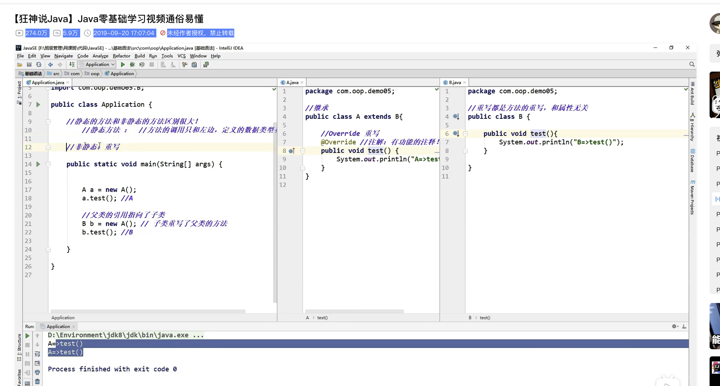Click the Debug bug icon in toolbar
Screen dimensions: 720x386
[132, 64]
